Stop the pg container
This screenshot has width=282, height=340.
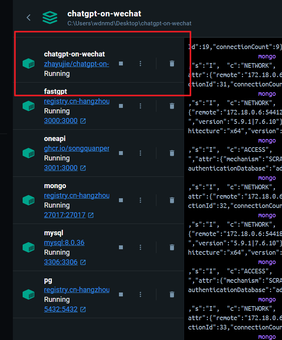(121, 294)
